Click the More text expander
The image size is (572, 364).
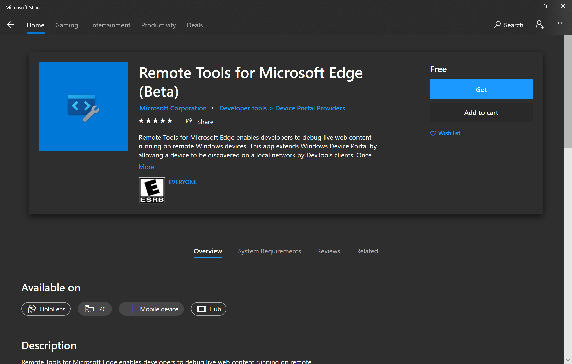coord(147,167)
